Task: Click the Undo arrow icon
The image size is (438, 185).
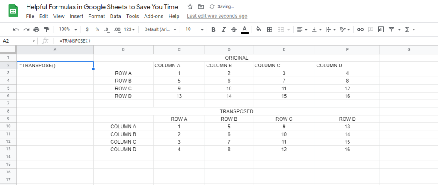Action: point(16,29)
